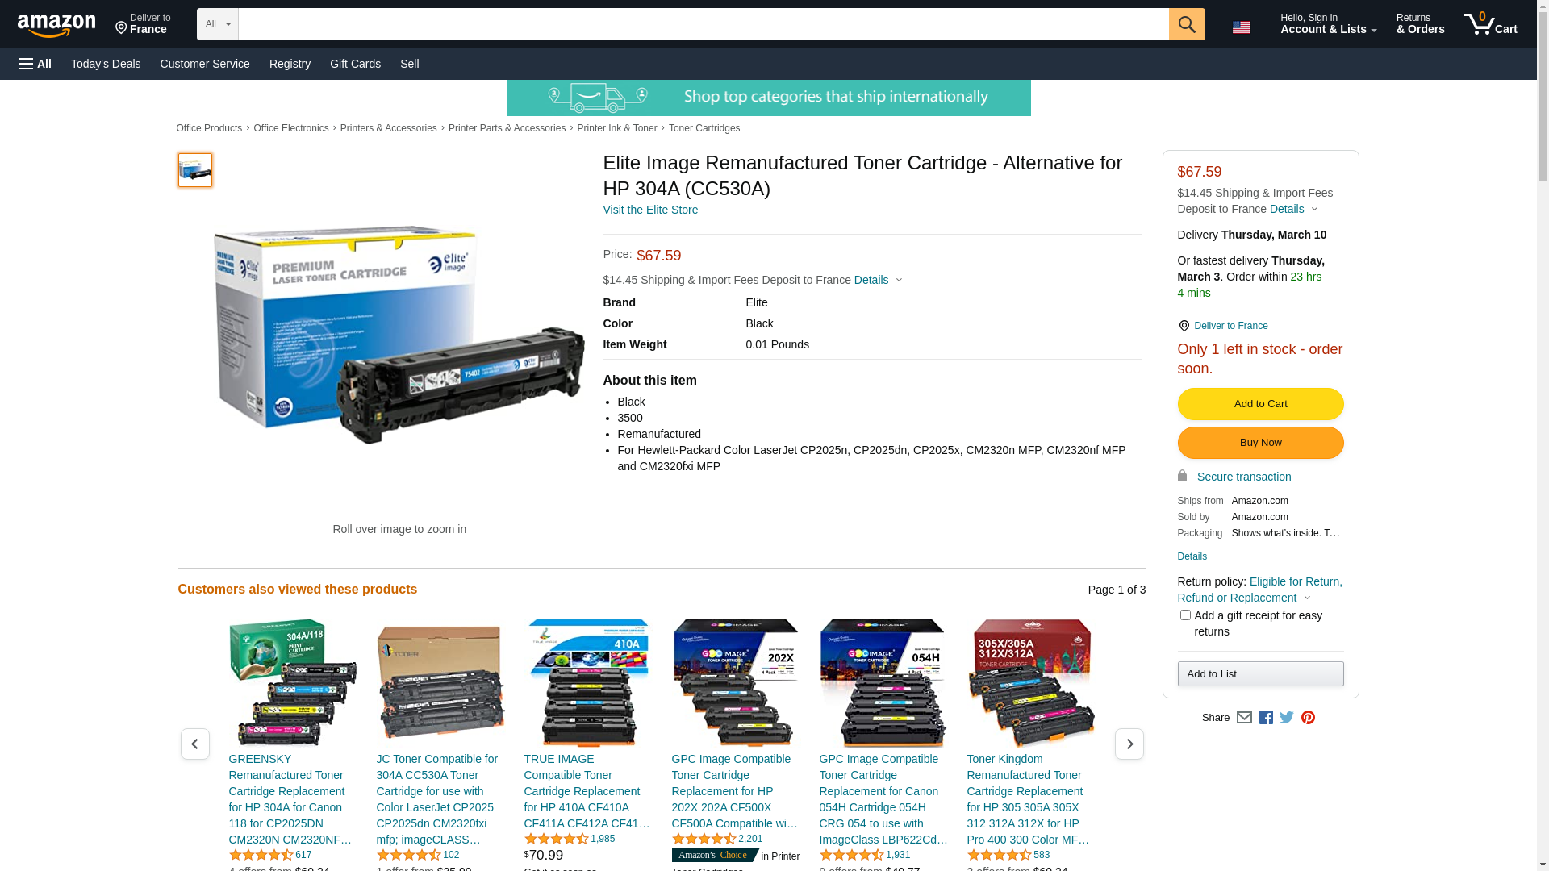Go to Amazon home via logo
1549x871 pixels.
coord(56,25)
